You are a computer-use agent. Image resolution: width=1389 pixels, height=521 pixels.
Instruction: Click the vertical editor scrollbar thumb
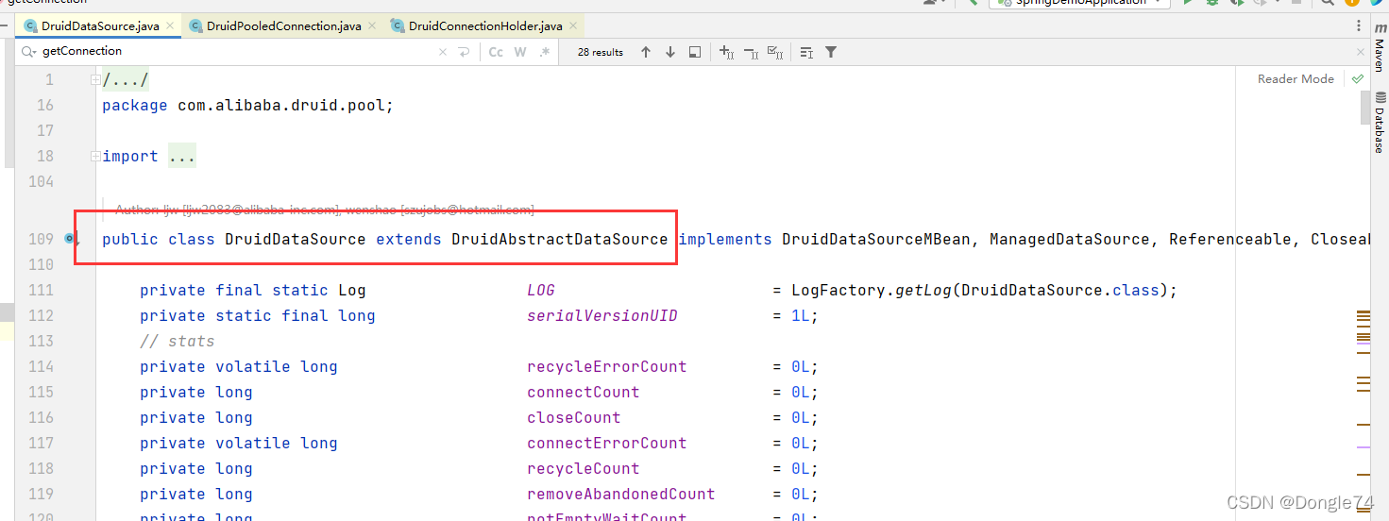click(x=1364, y=108)
